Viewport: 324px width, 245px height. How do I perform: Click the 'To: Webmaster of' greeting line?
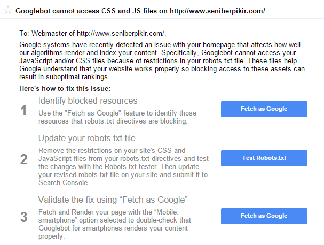[93, 33]
